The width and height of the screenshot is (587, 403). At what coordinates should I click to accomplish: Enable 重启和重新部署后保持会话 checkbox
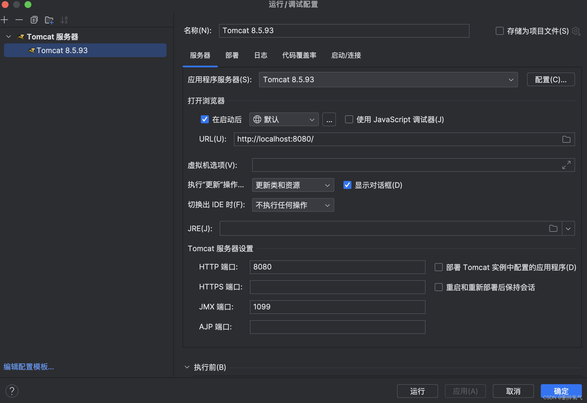pos(439,287)
